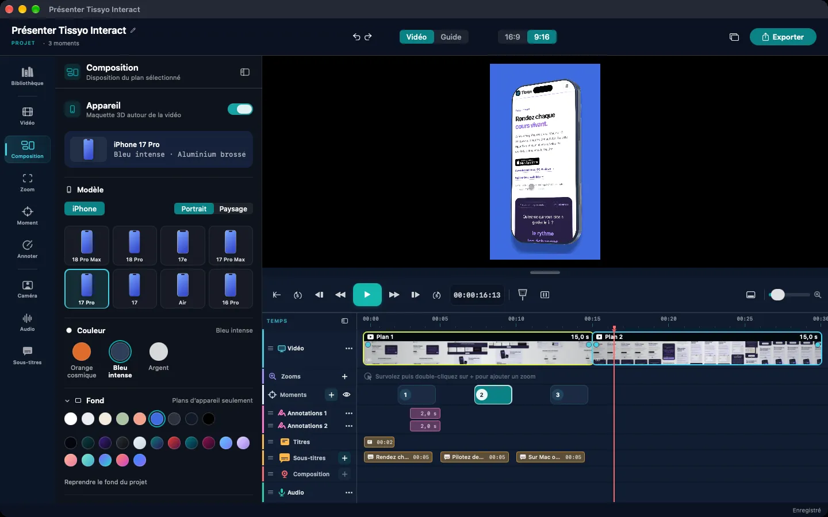
Task: Select moment marker 3 on timeline
Action: tap(569, 395)
